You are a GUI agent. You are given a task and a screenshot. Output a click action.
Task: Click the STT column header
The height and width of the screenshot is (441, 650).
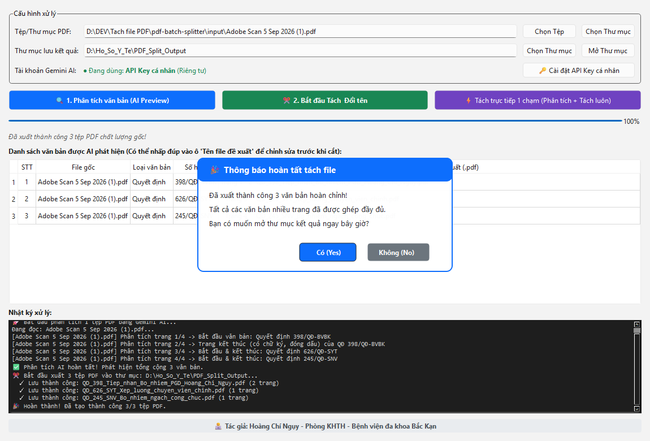[27, 167]
